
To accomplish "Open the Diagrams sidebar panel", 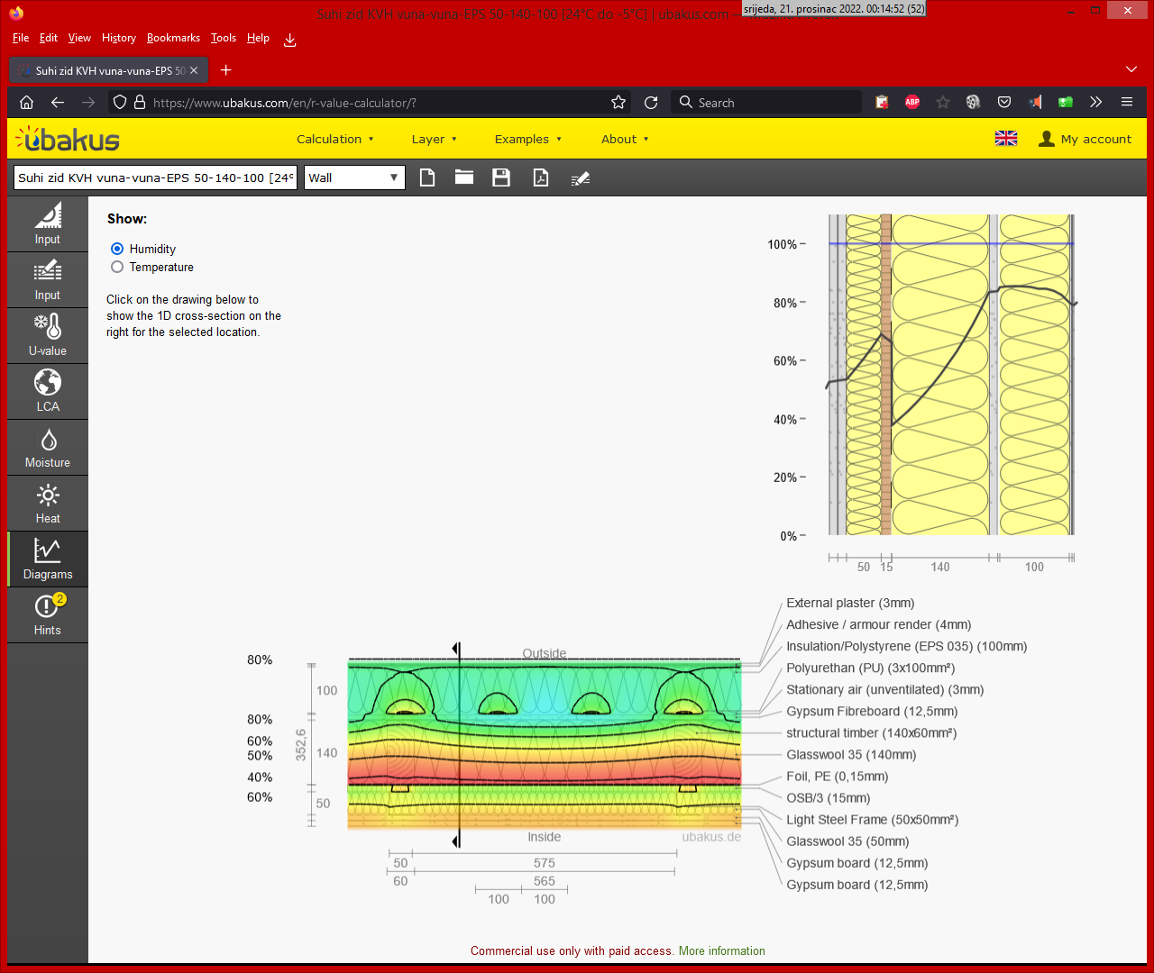I will coord(48,559).
